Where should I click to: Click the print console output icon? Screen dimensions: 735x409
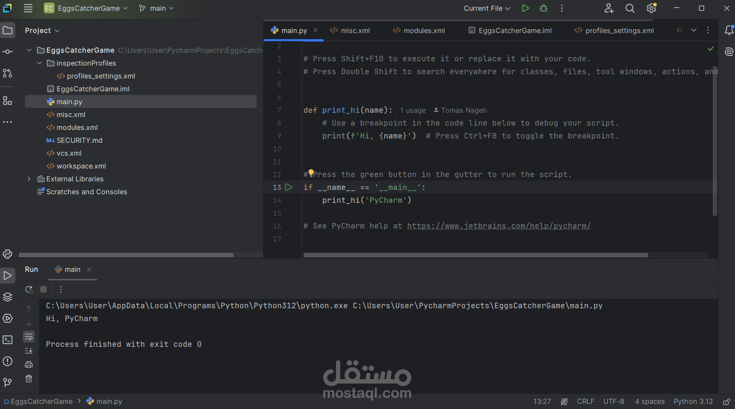click(x=29, y=364)
